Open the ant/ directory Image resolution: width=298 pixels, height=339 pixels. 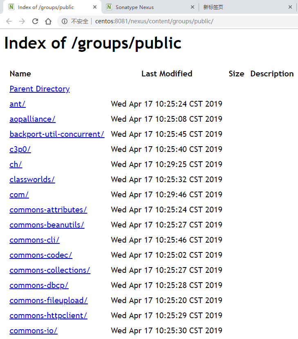[x=18, y=104]
